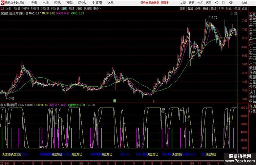Switch to the 15分钟 period tab
Image resolution: width=256 pixels, height=165 pixels.
(35, 8)
